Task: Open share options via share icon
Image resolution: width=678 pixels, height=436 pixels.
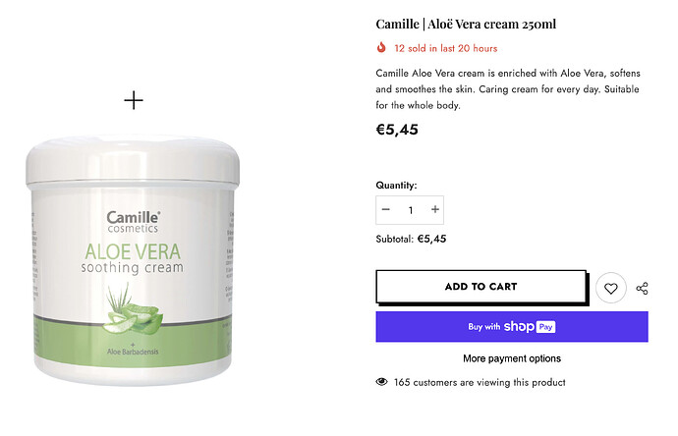Action: pos(642,289)
